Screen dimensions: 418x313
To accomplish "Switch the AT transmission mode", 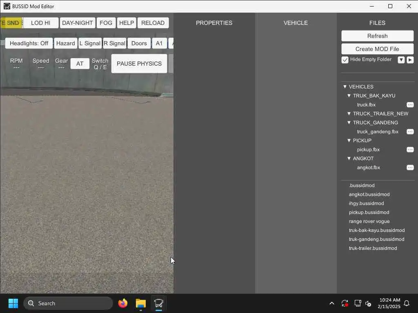I will click(x=80, y=64).
